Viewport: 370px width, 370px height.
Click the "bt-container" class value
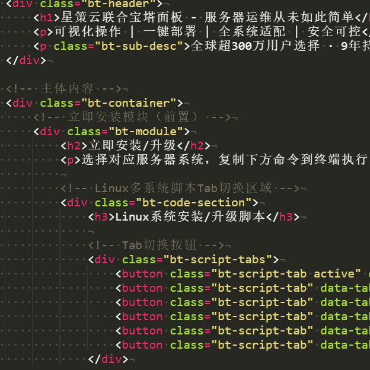pos(129,103)
